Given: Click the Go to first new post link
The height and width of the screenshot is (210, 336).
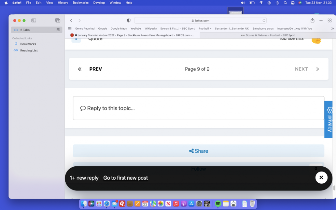Looking at the screenshot, I should tap(125, 178).
